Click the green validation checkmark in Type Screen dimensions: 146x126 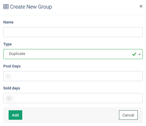pos(134,54)
